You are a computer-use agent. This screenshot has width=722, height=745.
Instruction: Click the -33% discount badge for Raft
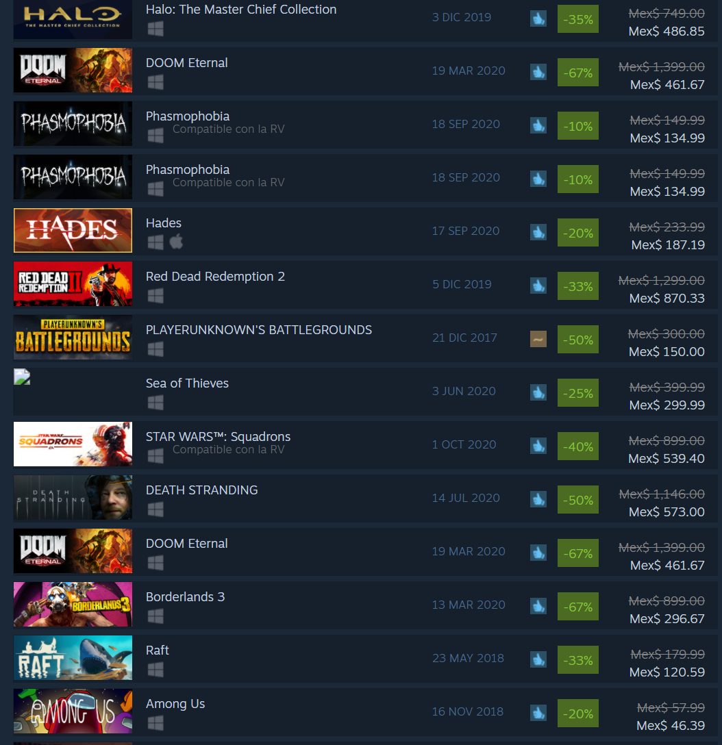pyautogui.click(x=578, y=660)
